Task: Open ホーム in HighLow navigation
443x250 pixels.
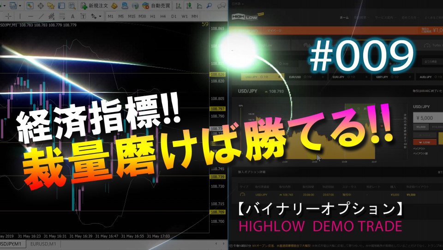Action: click(x=344, y=18)
